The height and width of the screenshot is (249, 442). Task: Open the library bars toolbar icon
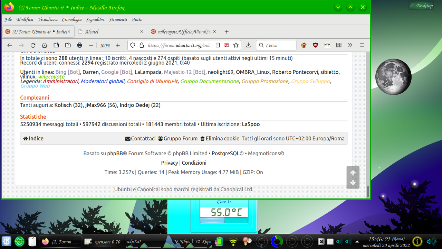(x=339, y=45)
